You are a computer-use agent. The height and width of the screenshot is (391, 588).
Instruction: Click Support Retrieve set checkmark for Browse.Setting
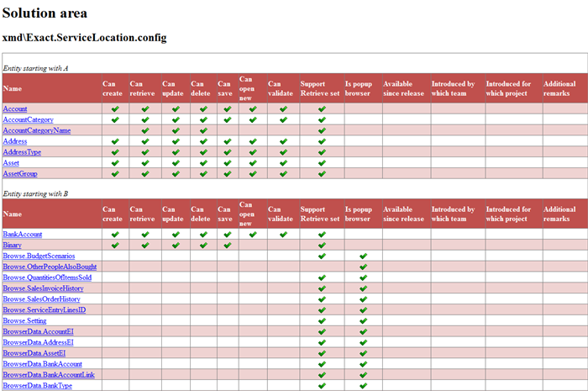pyautogui.click(x=322, y=321)
